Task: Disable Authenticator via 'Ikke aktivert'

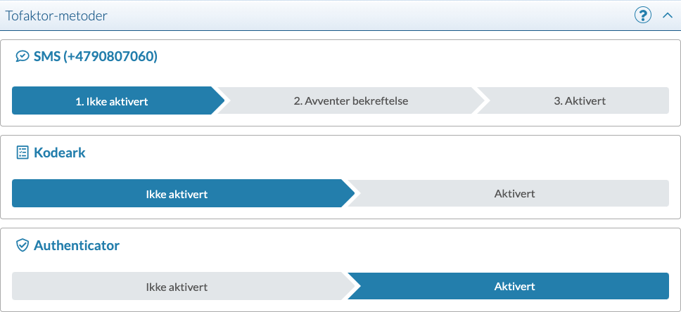Action: tap(177, 287)
